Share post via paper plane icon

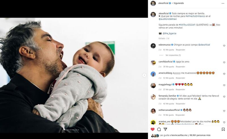click(x=165, y=129)
